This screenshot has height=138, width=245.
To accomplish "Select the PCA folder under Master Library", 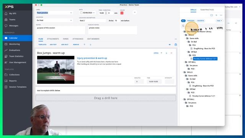I will point(194,45).
